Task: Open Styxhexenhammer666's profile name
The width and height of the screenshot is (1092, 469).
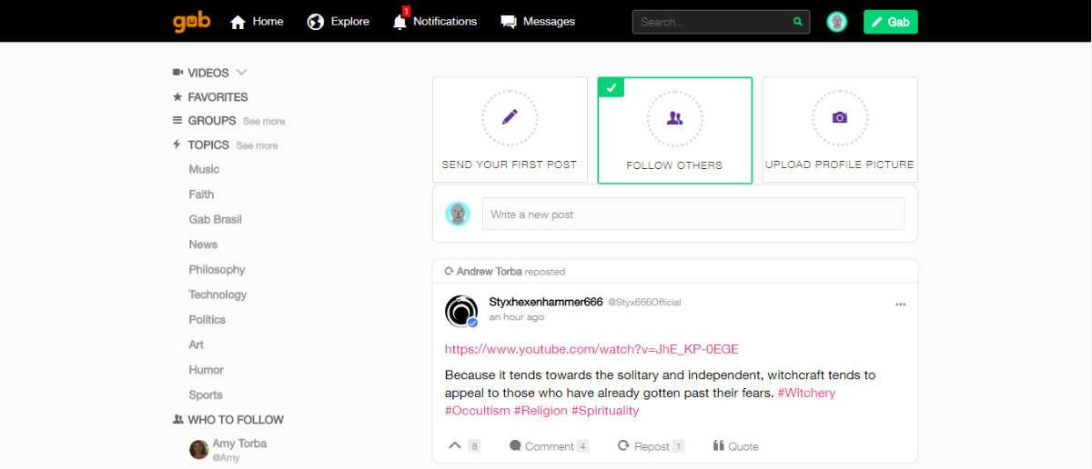Action: 546,302
